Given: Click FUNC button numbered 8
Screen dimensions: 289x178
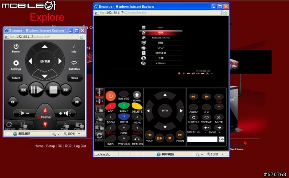Looking at the screenshot, I should coord(124,128).
